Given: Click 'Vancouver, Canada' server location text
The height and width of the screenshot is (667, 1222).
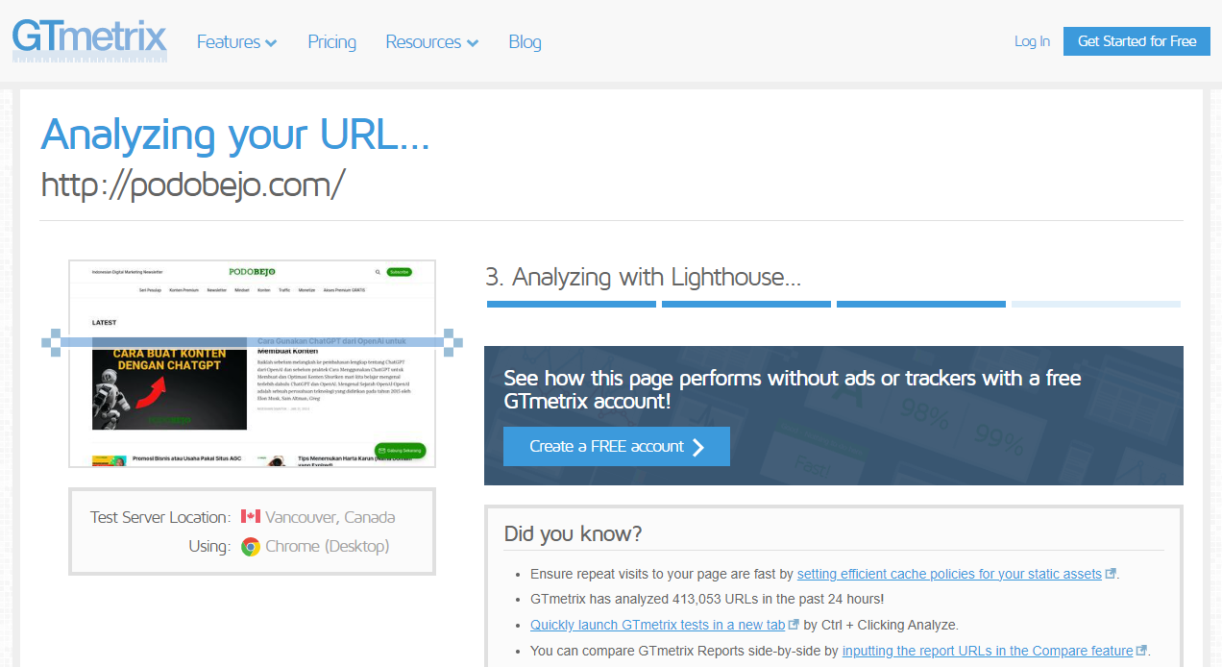Looking at the screenshot, I should [330, 517].
